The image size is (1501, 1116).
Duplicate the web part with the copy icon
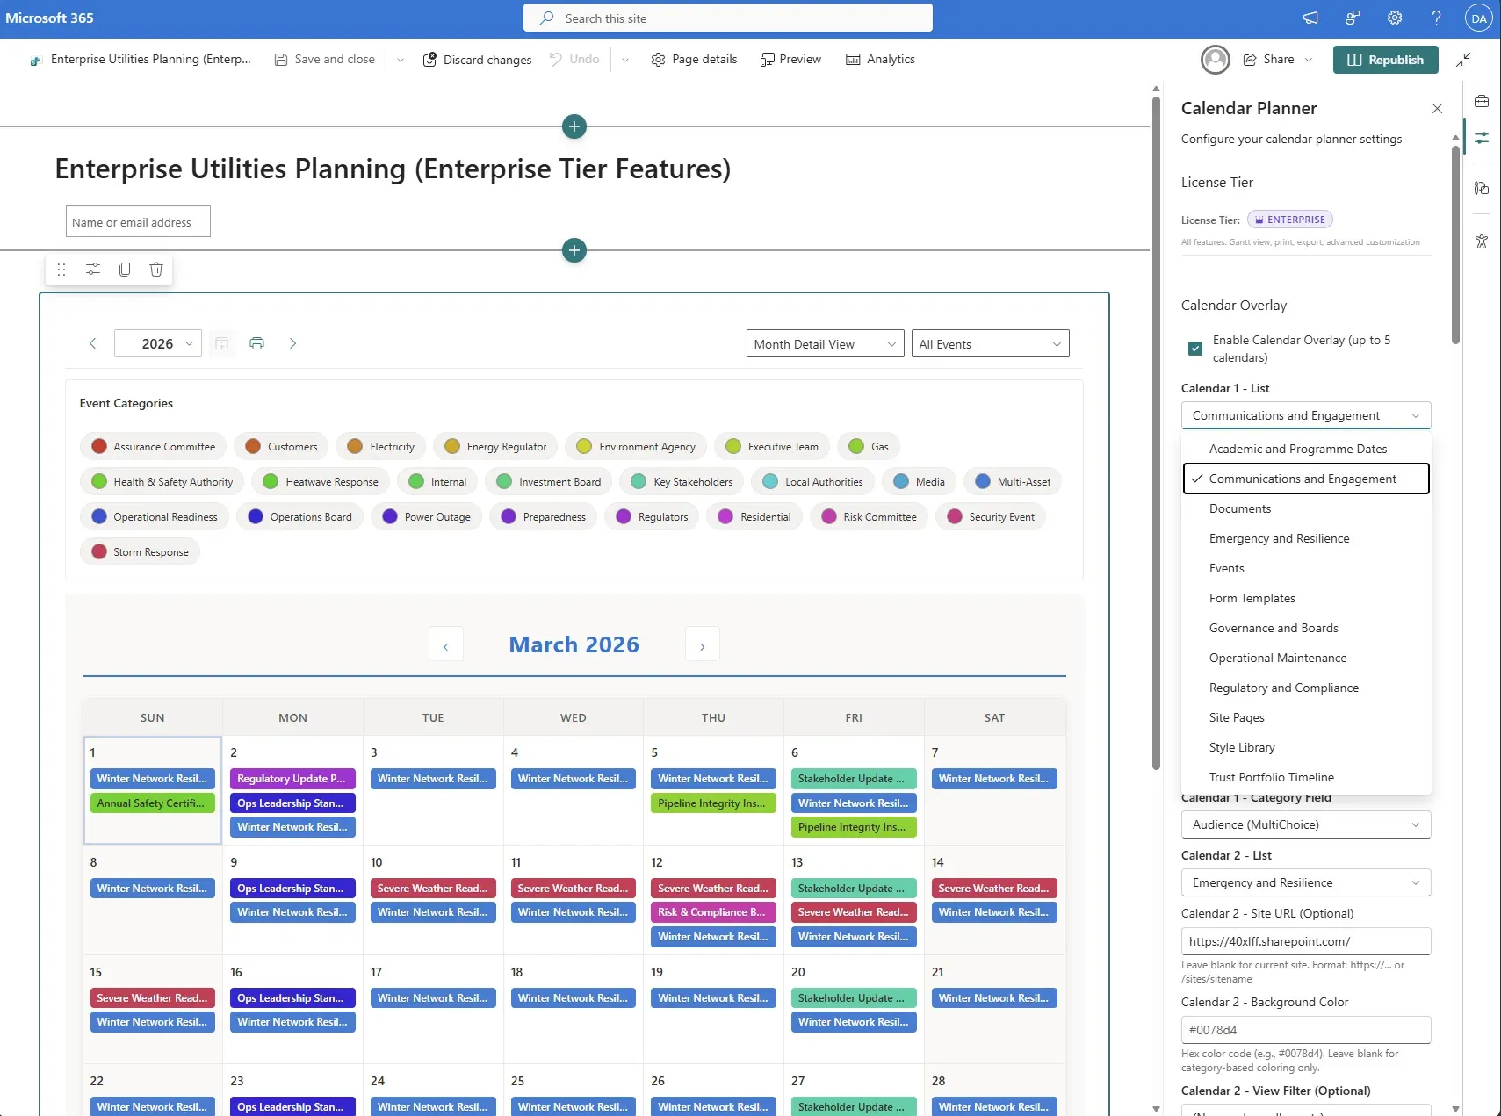click(125, 270)
